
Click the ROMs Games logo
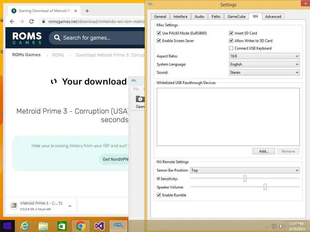tap(27, 38)
